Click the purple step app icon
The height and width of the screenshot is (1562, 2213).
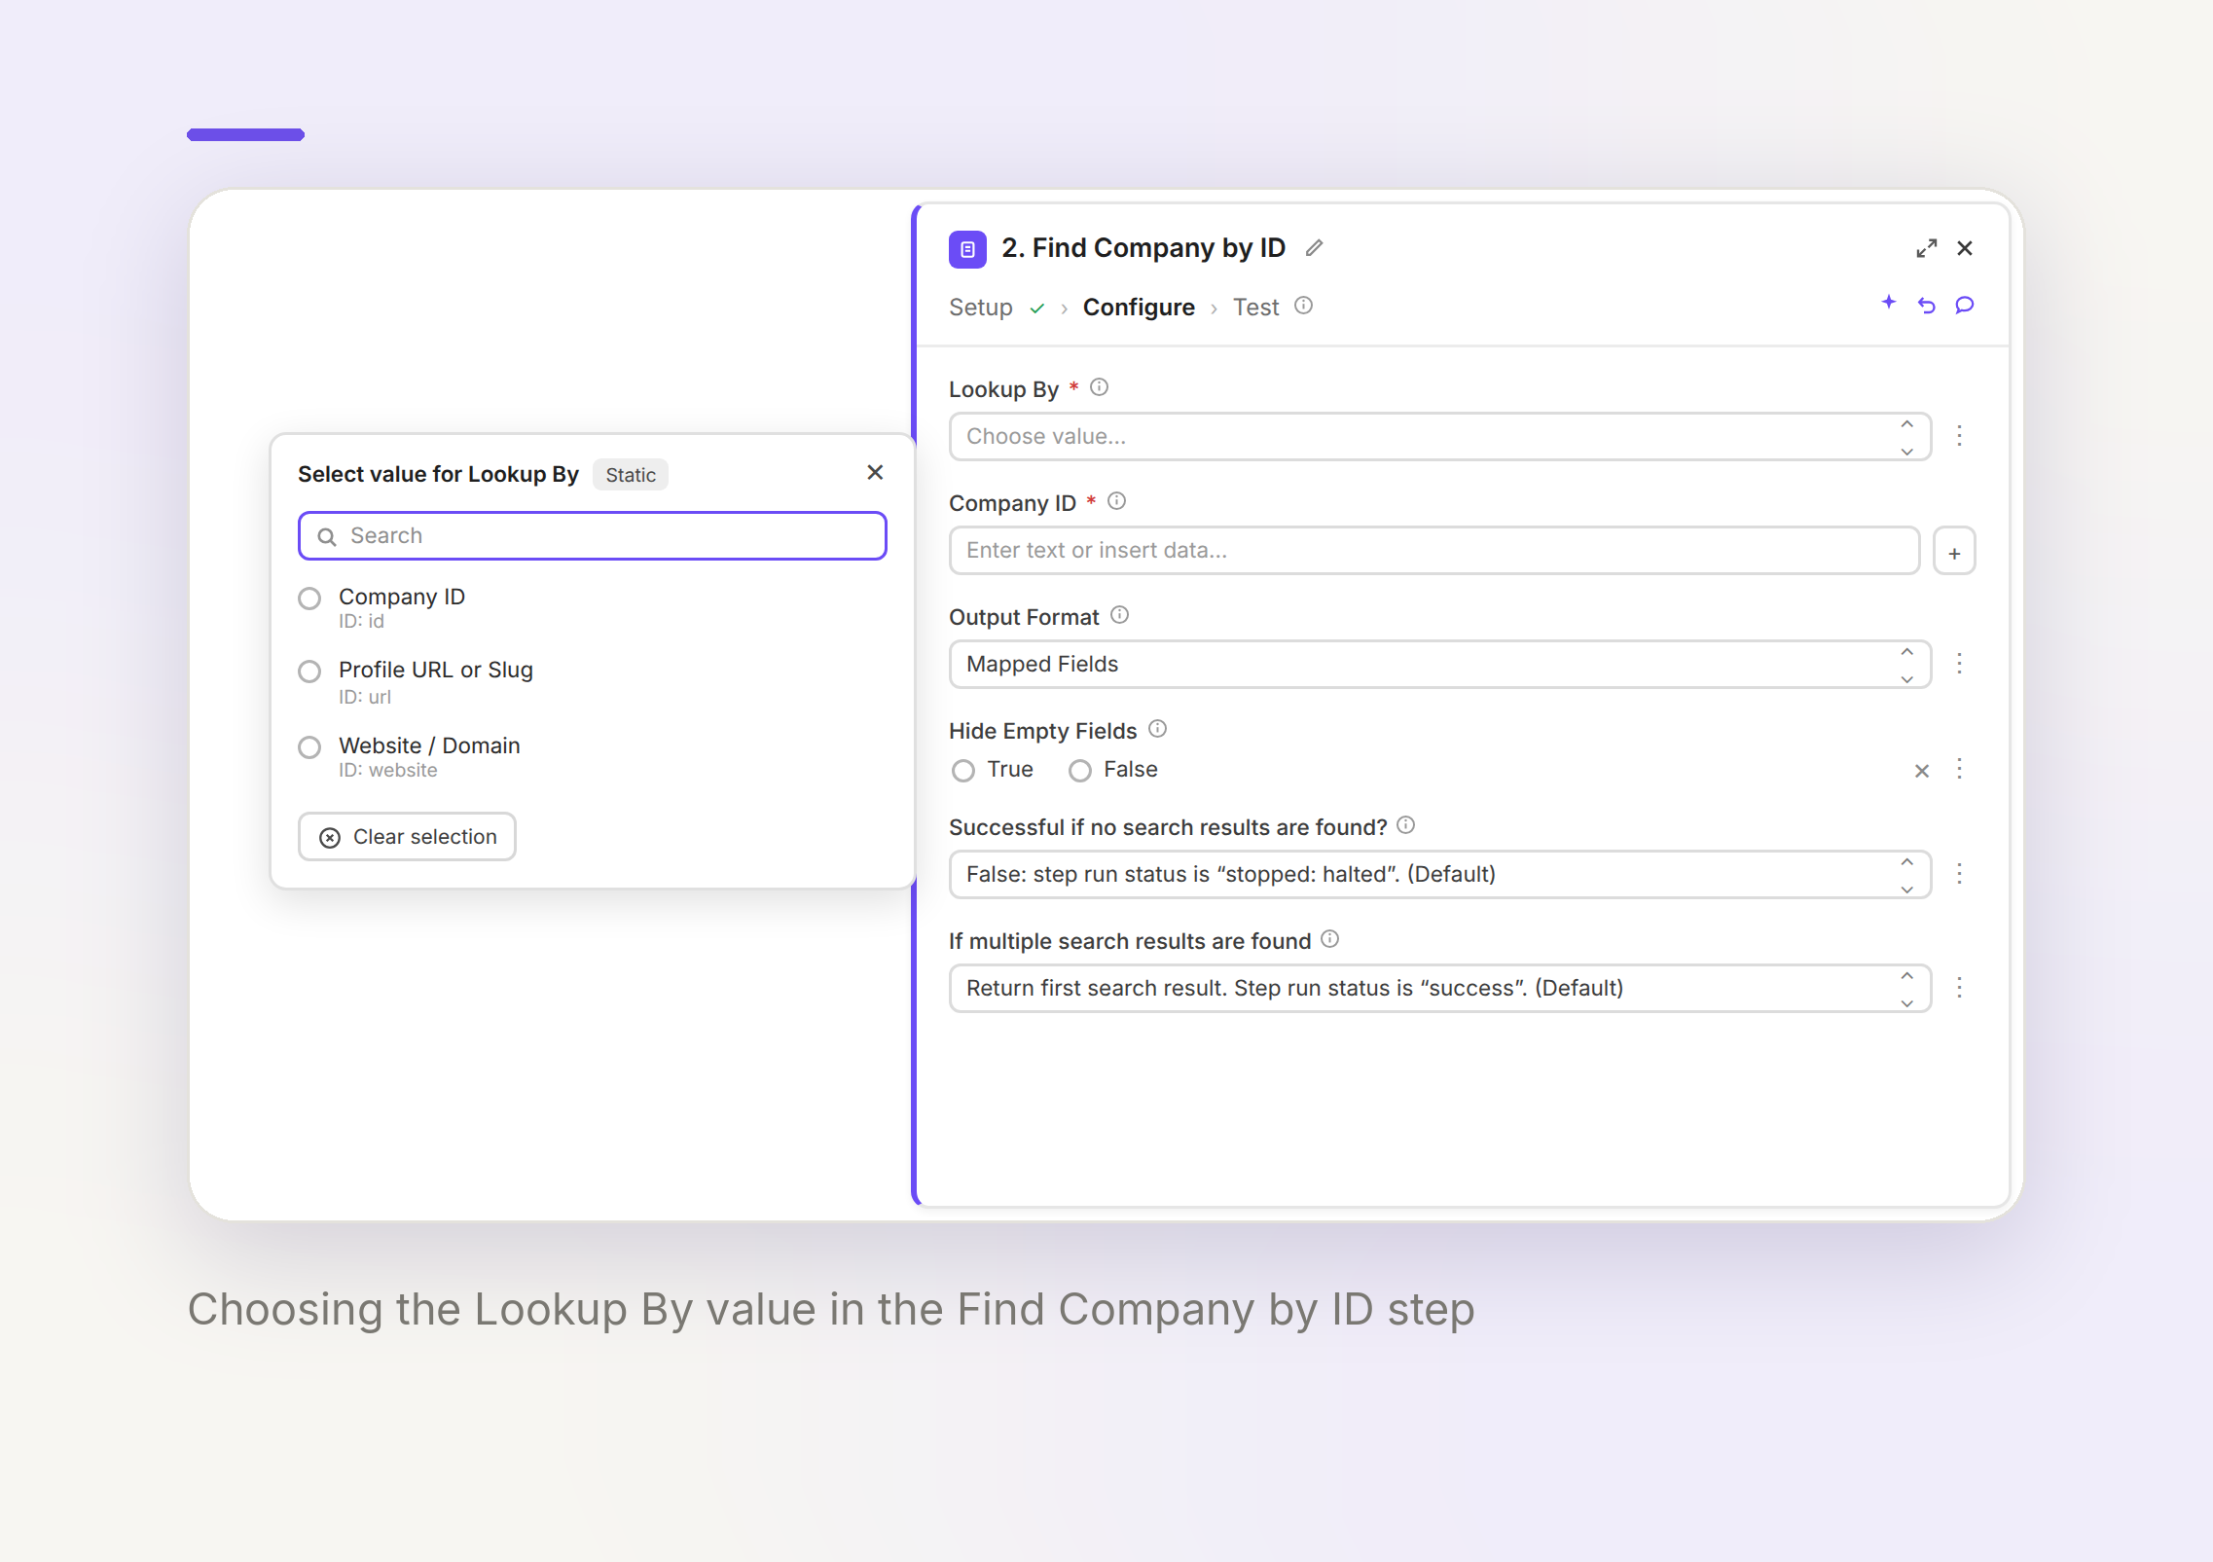(x=967, y=249)
